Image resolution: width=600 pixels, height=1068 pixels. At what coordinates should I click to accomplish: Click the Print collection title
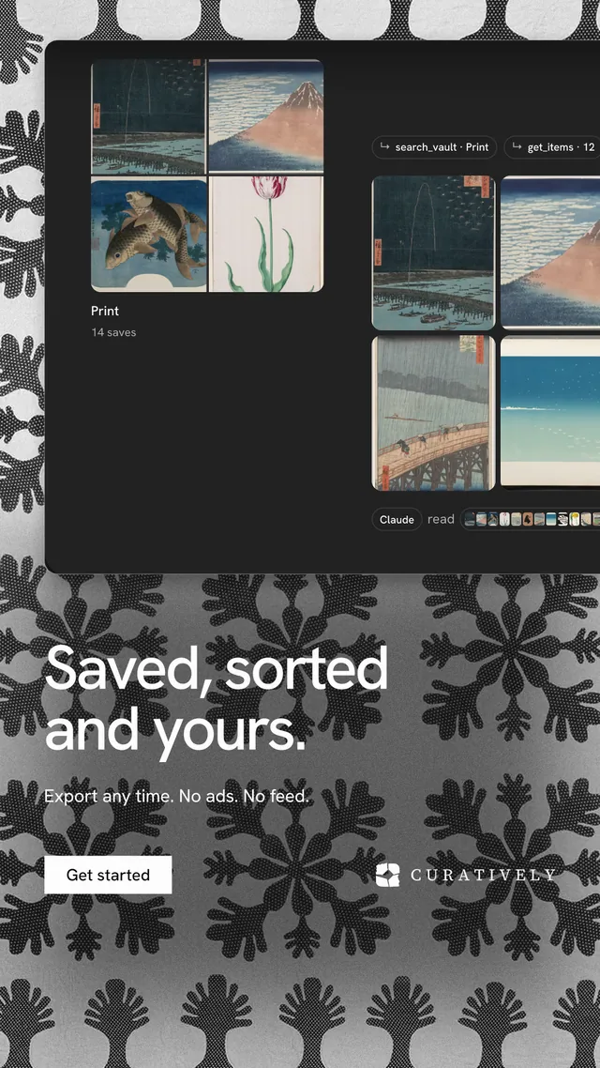coord(105,311)
